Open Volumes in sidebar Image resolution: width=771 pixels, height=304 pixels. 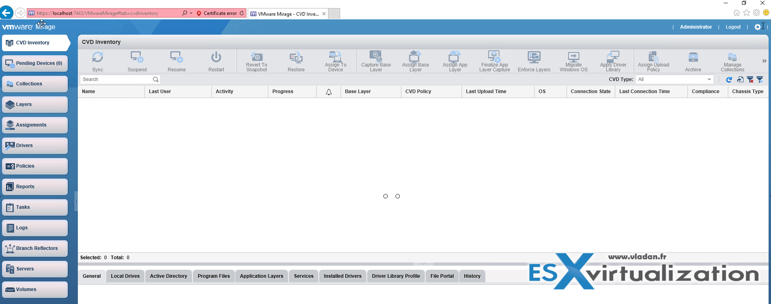pos(35,289)
